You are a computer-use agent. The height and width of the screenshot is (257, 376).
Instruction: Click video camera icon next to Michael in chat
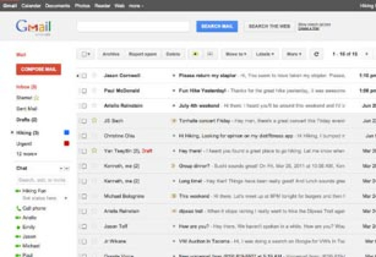pyautogui.click(x=18, y=246)
